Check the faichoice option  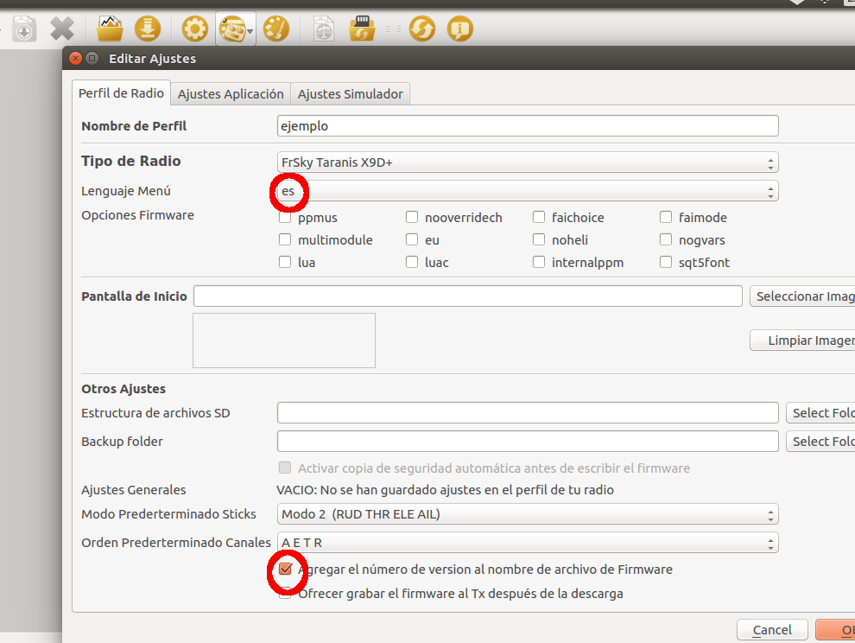tap(539, 217)
